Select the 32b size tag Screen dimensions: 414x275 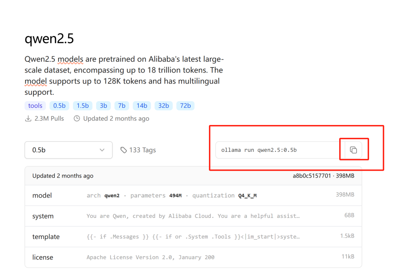(163, 106)
